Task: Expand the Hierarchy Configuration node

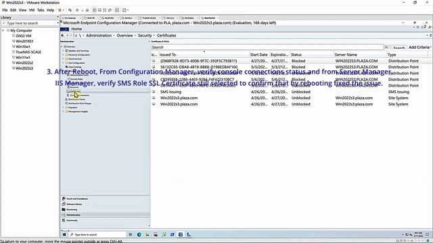Action: pos(63,55)
